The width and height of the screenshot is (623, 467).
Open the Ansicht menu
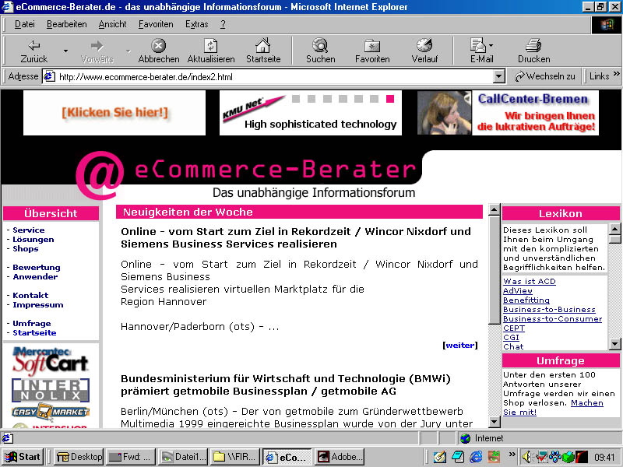[112, 25]
